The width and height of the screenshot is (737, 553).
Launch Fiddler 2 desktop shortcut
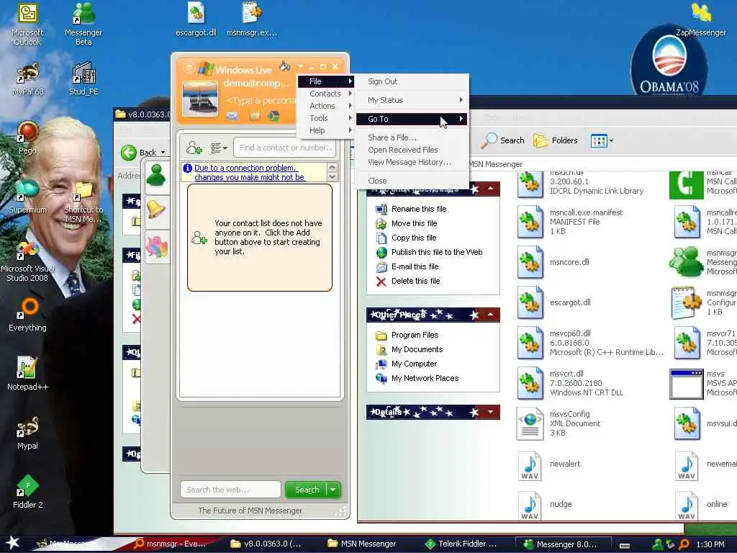[x=27, y=491]
